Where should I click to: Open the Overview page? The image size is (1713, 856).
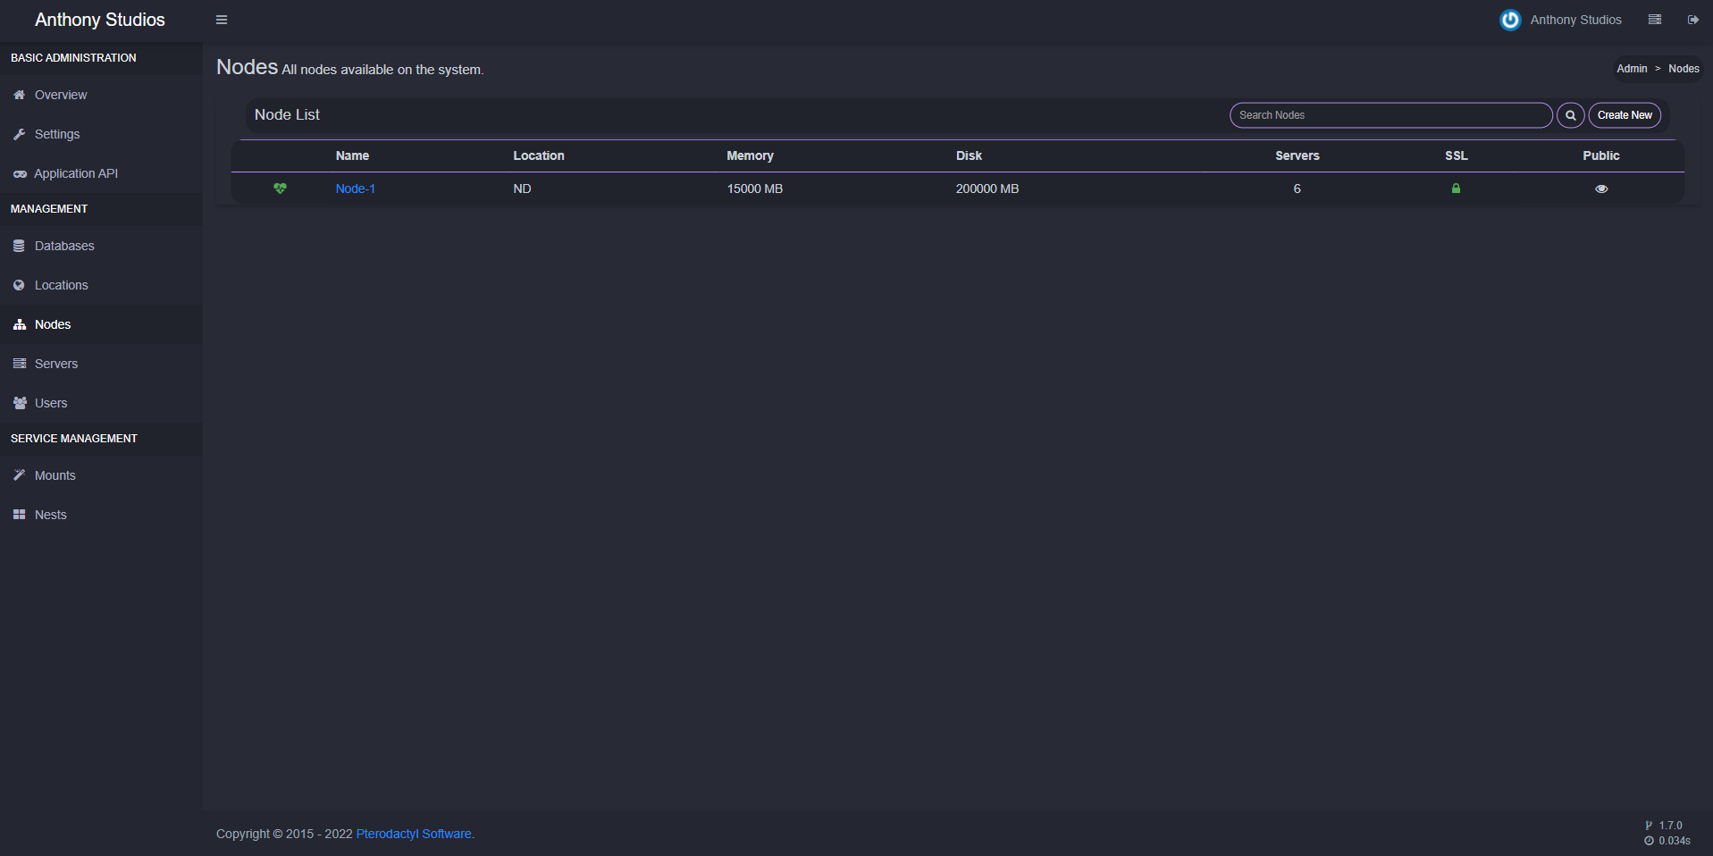tap(101, 95)
